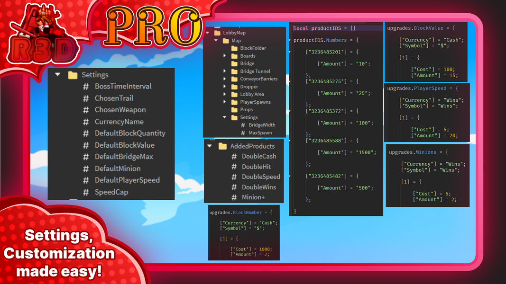Expand the PlayerSpawns folder
506x284 pixels.
coord(225,102)
